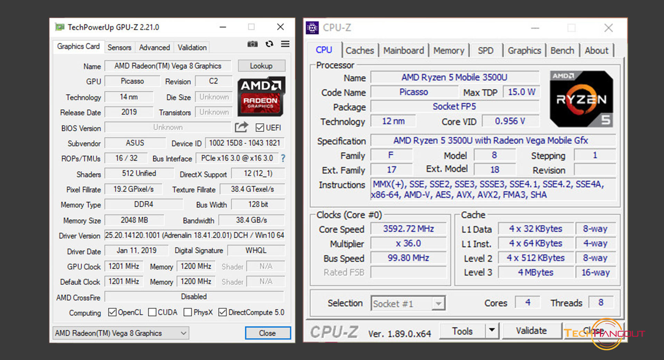Click the Core VID 0.956 V value

(x=510, y=121)
